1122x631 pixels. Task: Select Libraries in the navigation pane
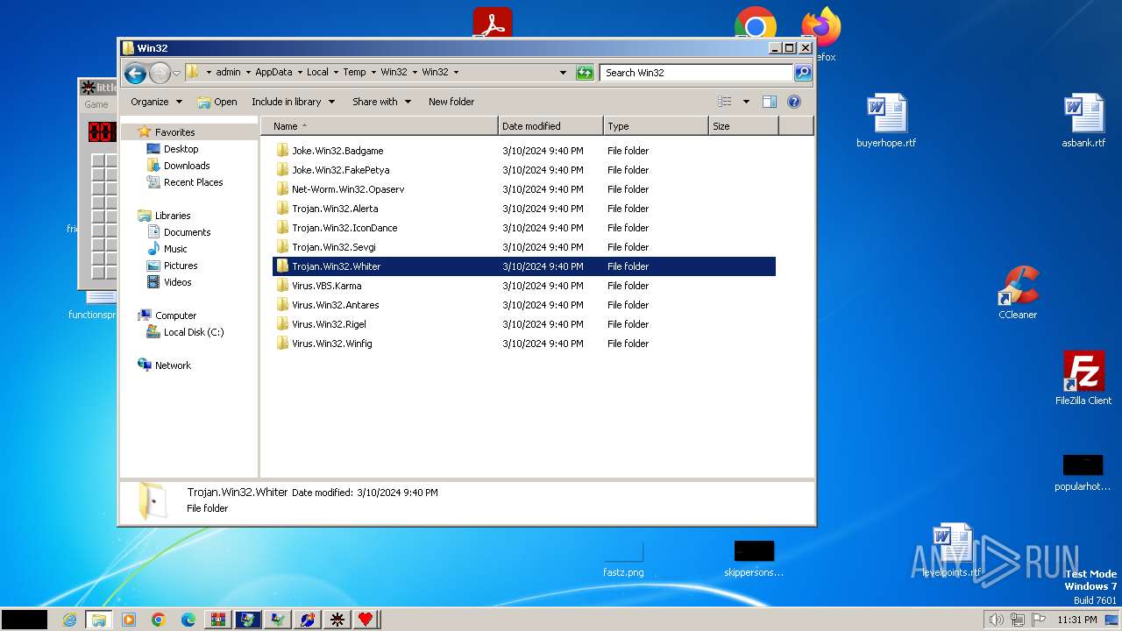pos(173,216)
